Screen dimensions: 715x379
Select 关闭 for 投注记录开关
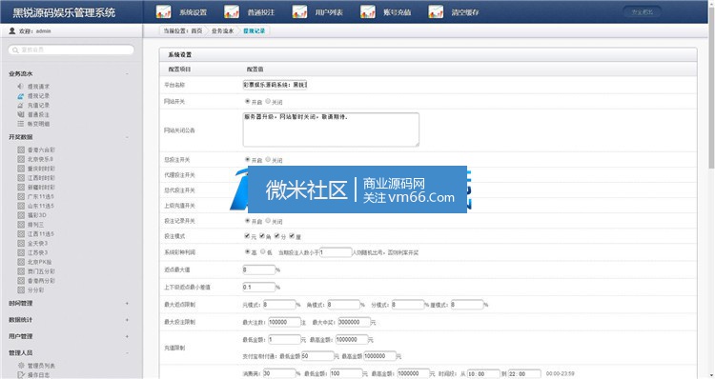coord(268,221)
